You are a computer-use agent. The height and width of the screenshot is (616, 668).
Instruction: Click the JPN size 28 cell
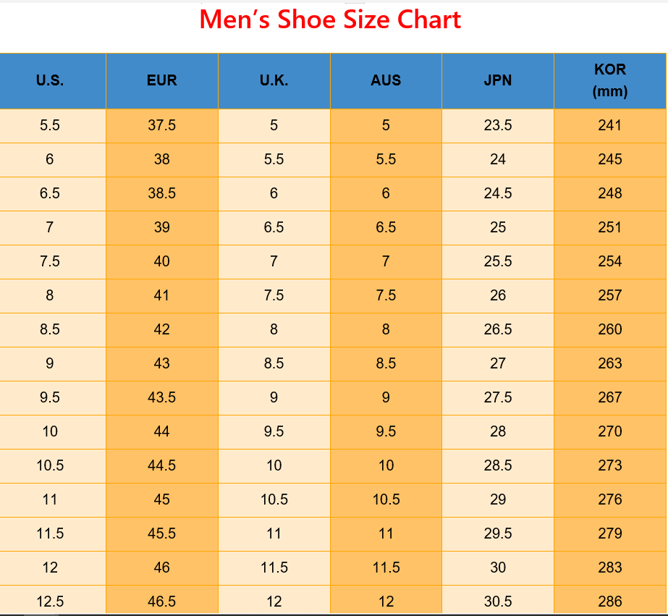(498, 431)
